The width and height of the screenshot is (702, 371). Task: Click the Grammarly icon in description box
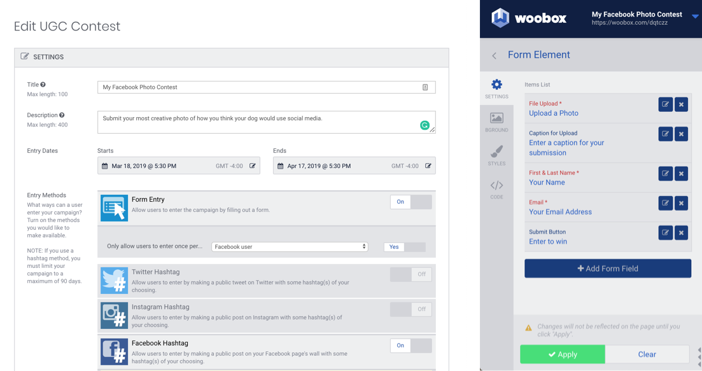425,125
